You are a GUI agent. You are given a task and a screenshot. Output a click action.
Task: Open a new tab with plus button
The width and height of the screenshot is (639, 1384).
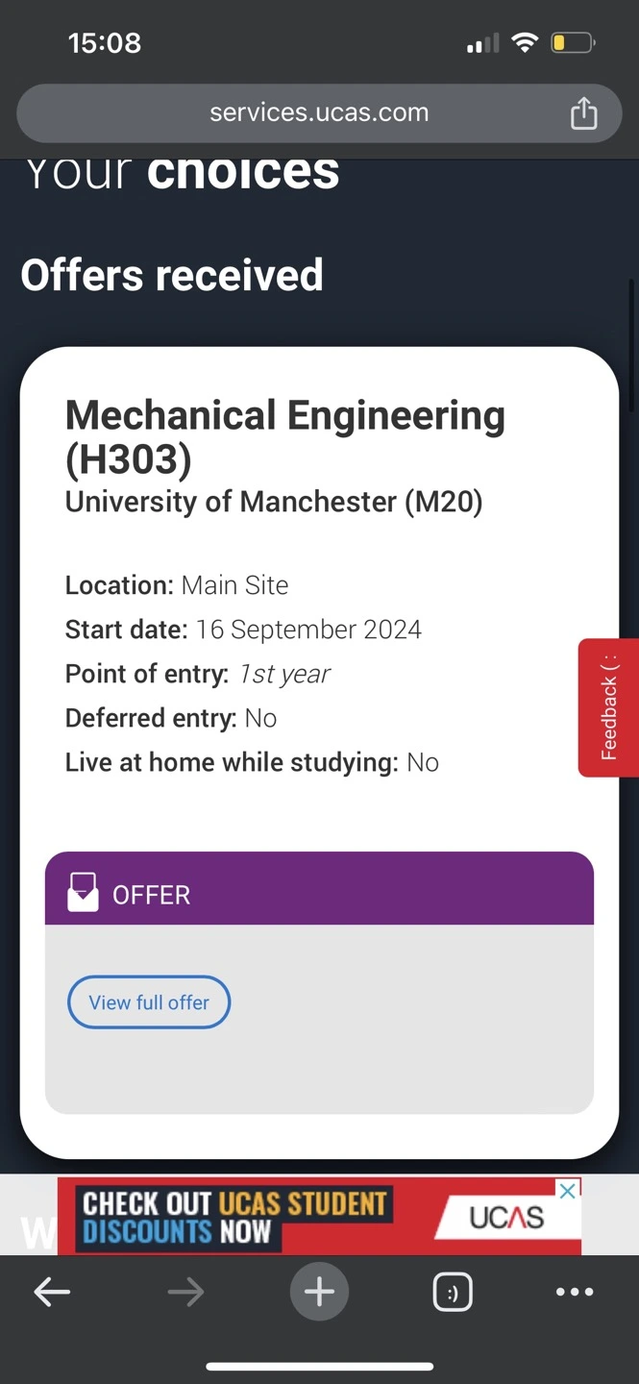(319, 1292)
